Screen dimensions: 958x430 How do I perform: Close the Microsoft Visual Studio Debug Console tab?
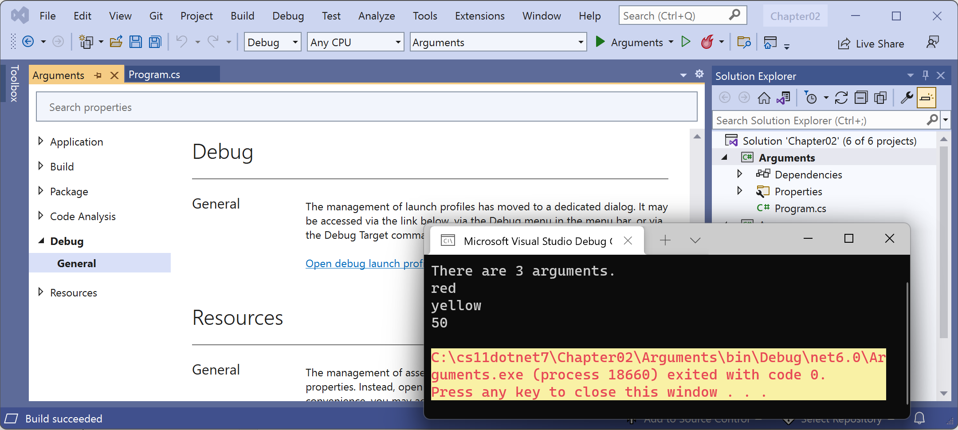628,241
